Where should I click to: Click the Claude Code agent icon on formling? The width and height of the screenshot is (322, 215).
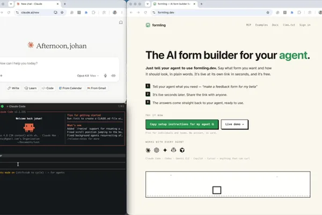coord(148,150)
